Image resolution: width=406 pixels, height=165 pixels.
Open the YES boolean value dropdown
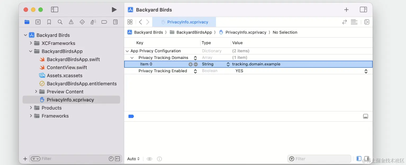point(366,71)
